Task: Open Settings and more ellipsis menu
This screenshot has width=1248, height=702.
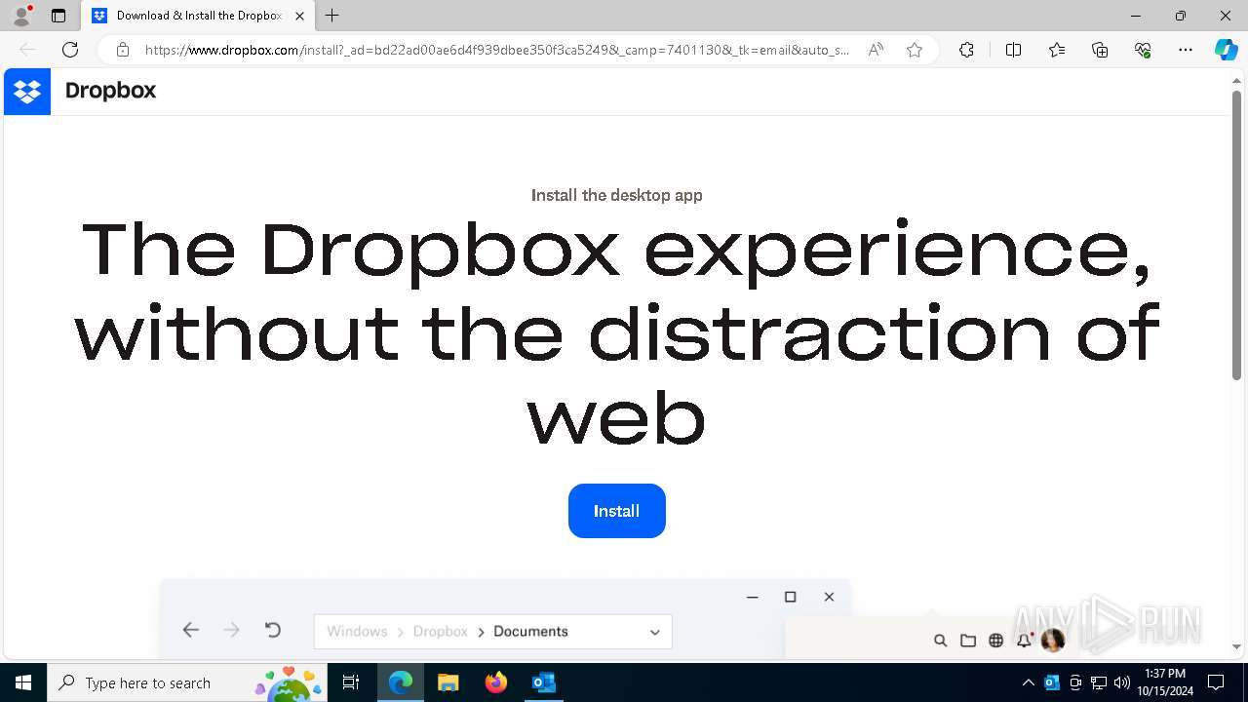Action: point(1186,50)
